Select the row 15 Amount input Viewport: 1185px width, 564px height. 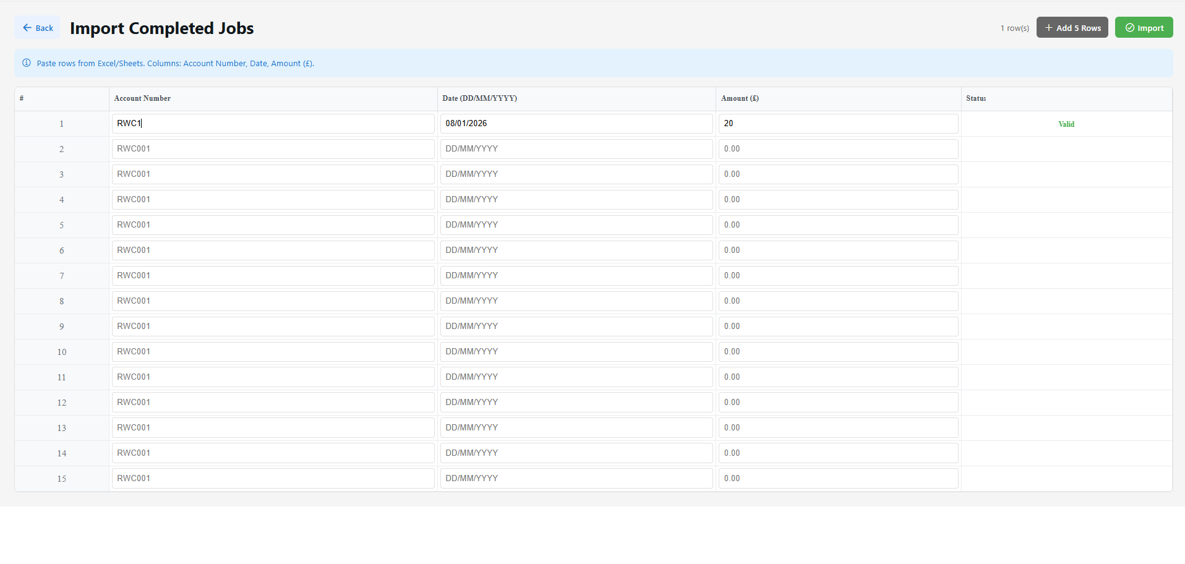(x=839, y=479)
